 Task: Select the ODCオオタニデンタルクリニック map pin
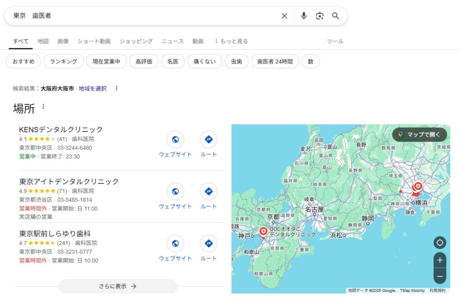tap(263, 232)
